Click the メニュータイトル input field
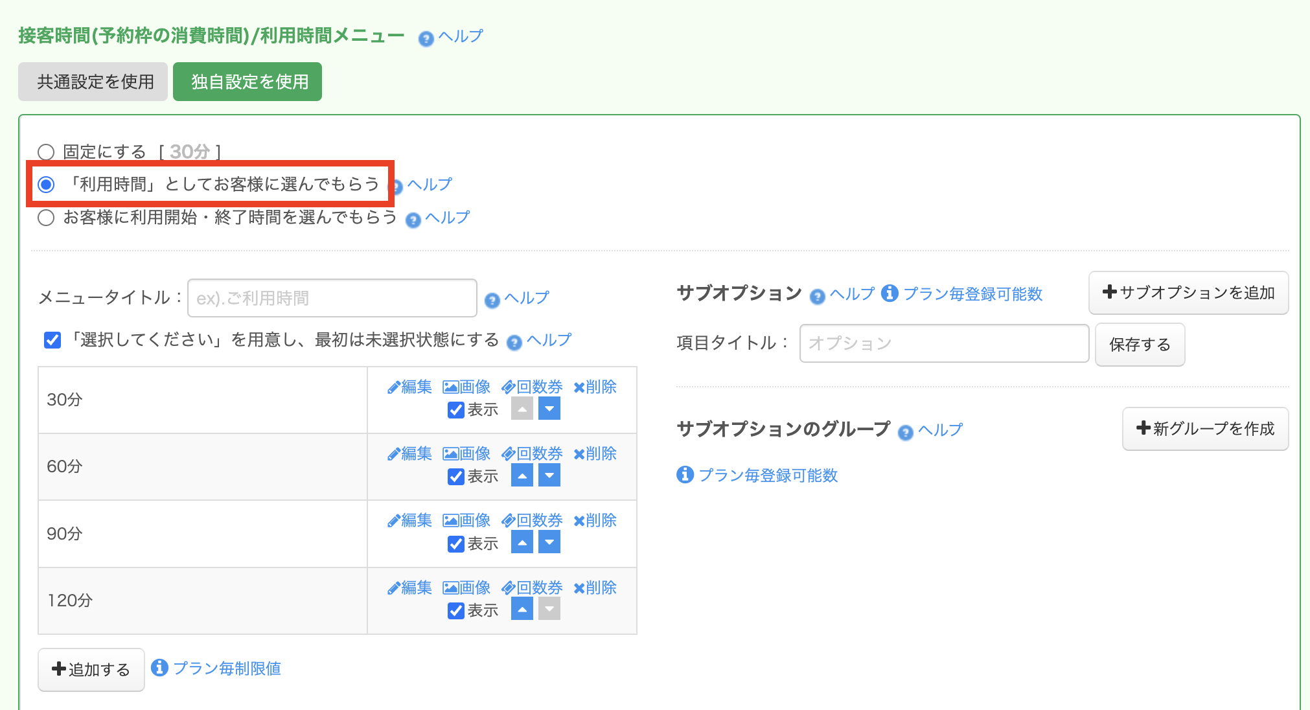Screen dimensions: 1310x710 (x=332, y=298)
